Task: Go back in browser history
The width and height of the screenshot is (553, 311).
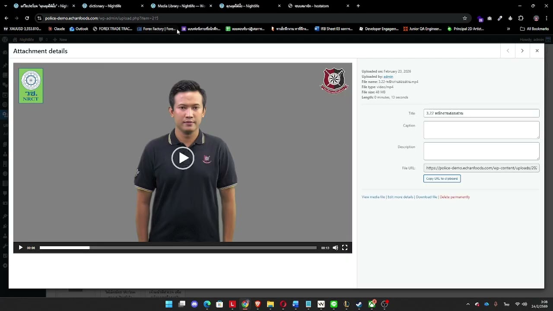Action: [6, 18]
